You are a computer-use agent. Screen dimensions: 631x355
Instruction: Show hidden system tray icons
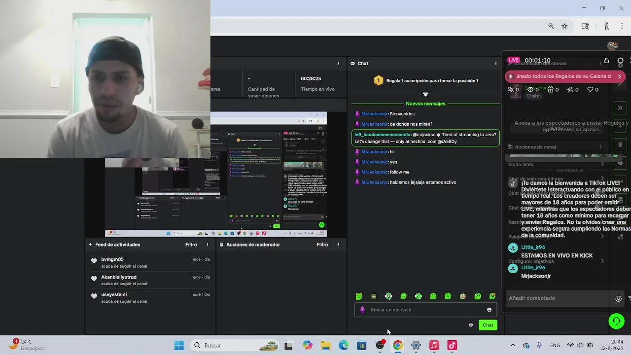(x=513, y=346)
